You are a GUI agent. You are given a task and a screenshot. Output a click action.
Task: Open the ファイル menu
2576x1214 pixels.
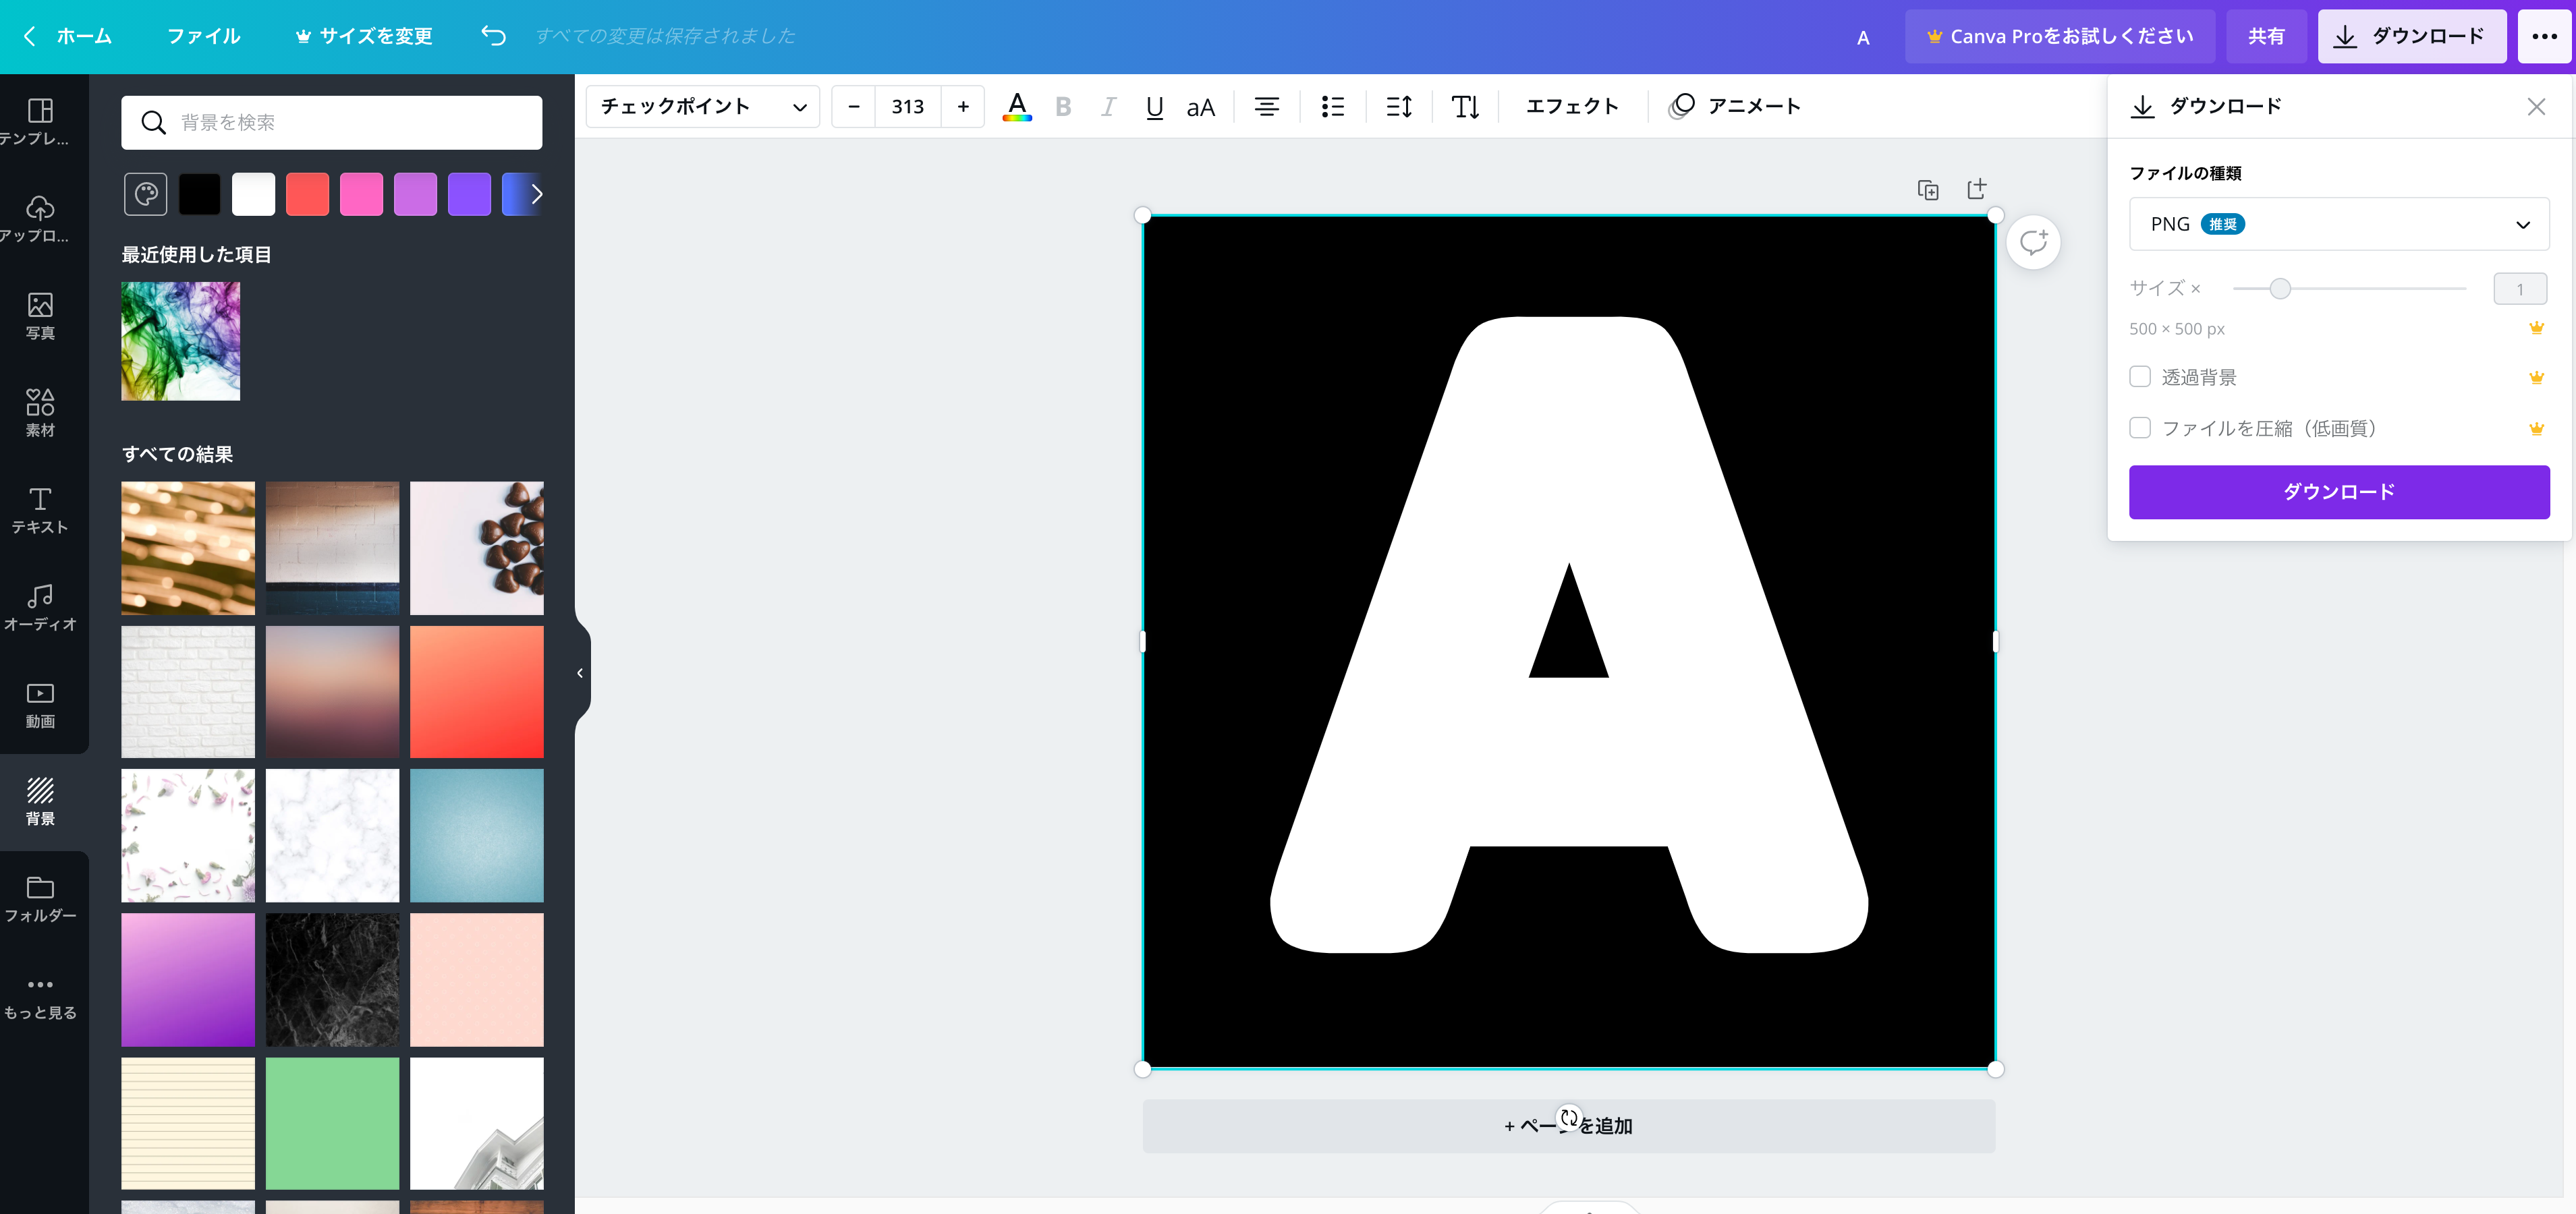(203, 36)
